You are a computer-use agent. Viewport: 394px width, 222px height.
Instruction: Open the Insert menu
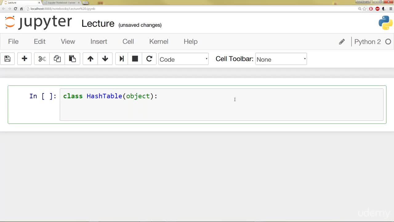99,41
